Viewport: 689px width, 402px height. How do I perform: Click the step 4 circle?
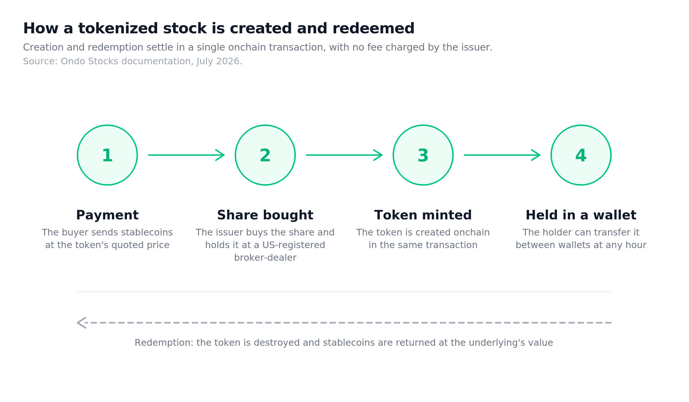(x=581, y=155)
